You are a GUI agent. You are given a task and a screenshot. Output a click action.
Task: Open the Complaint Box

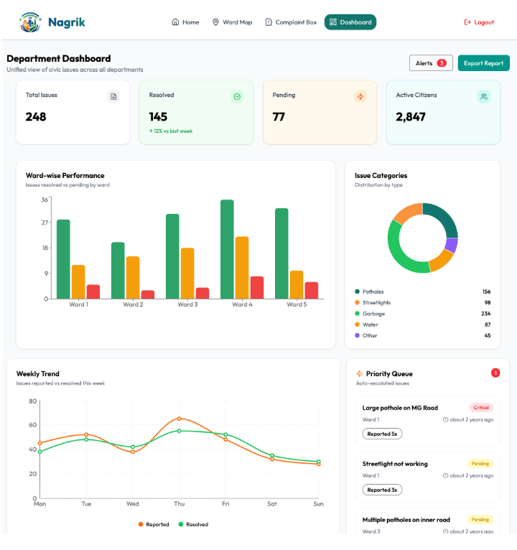point(291,22)
